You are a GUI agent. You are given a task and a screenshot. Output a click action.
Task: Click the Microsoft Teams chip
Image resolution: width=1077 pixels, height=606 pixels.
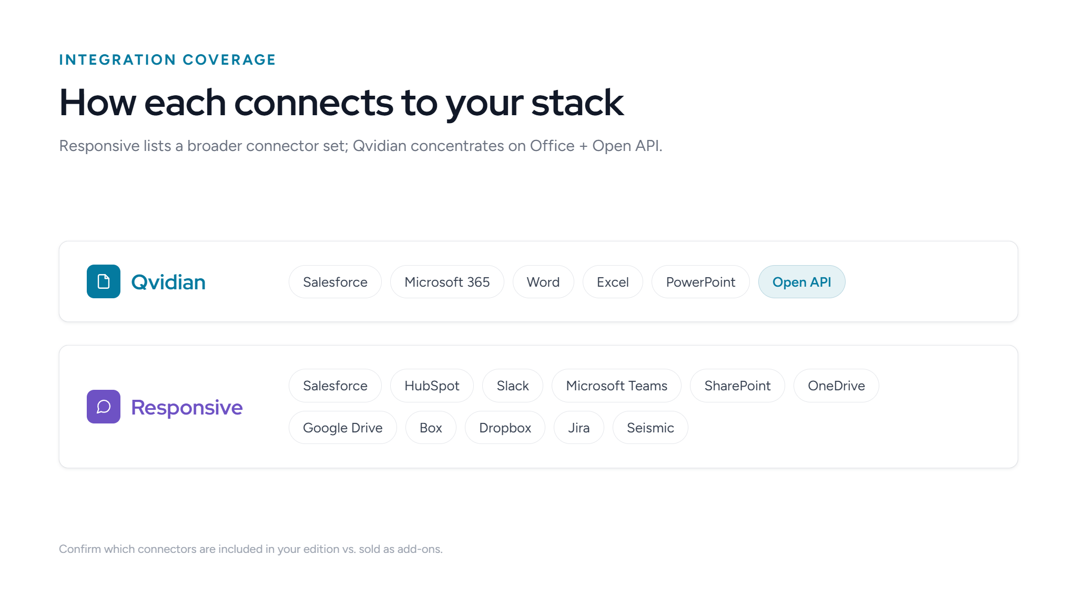point(616,386)
